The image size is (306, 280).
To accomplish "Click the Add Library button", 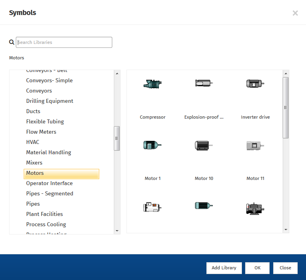I will point(224,268).
